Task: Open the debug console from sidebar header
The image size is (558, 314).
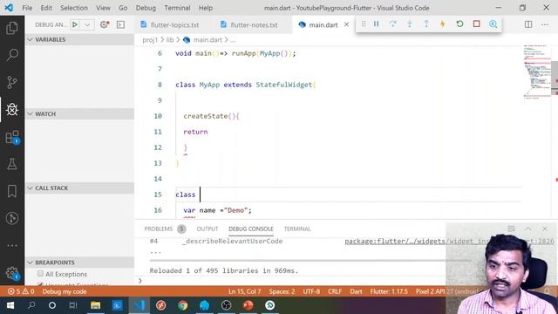Action: pos(120,24)
